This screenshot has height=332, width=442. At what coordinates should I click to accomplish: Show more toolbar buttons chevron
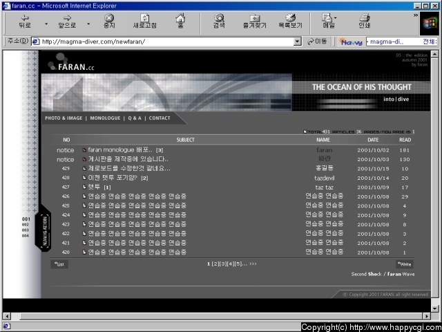[x=416, y=15]
